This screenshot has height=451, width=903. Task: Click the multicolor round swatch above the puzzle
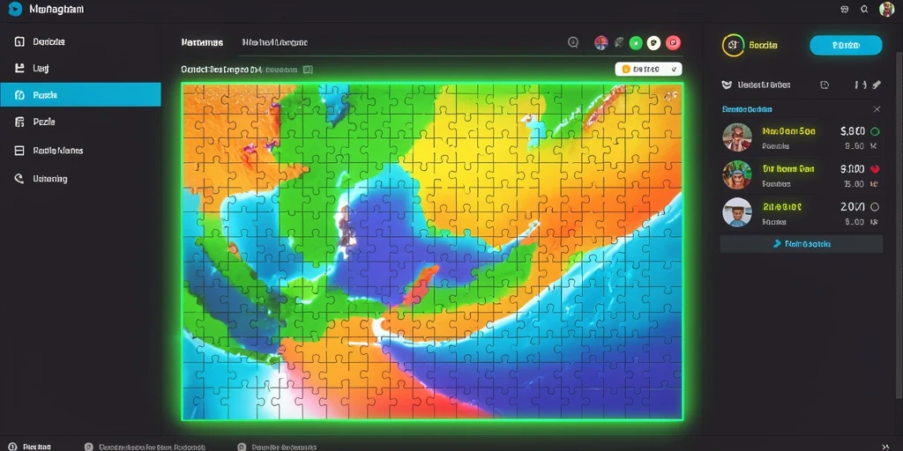(601, 42)
